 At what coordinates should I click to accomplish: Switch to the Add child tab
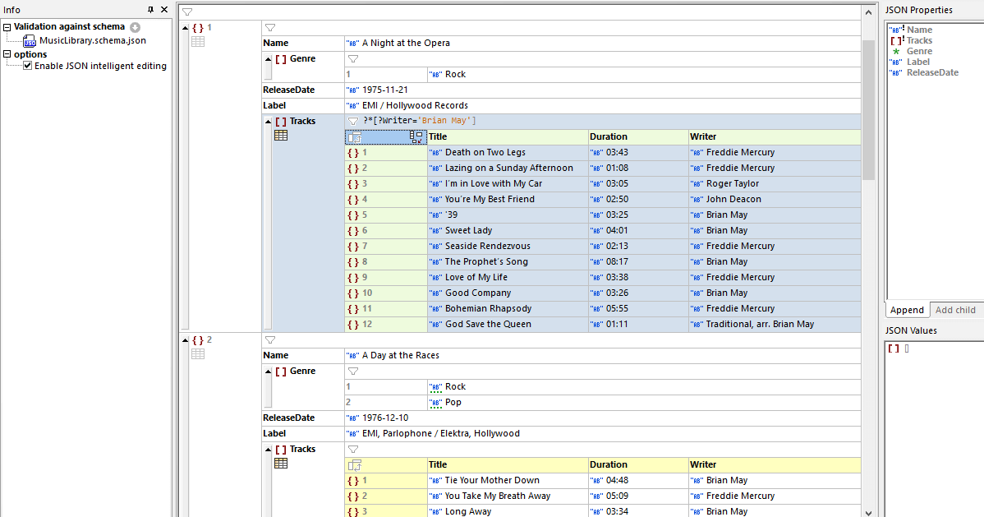pyautogui.click(x=955, y=310)
